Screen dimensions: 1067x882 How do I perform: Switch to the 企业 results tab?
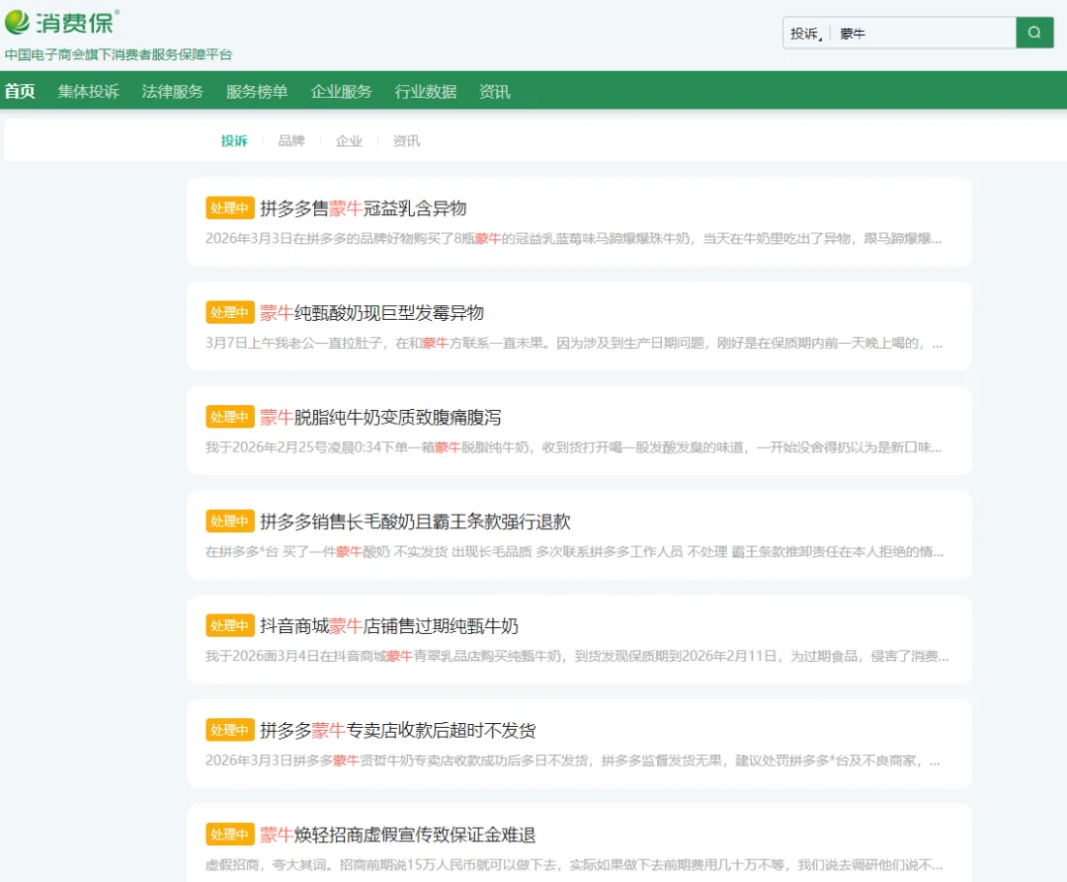pos(349,141)
